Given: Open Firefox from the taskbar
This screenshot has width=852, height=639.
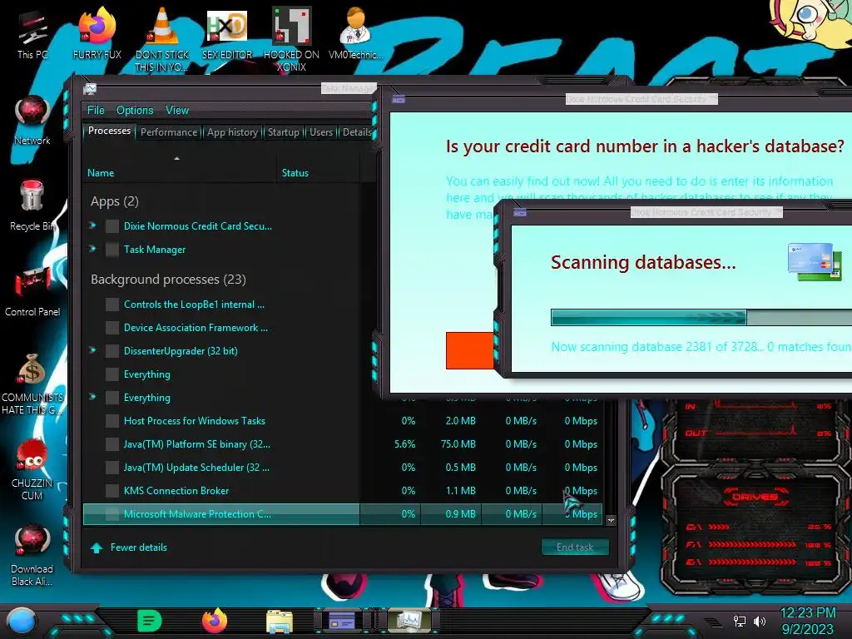Looking at the screenshot, I should coord(214,621).
